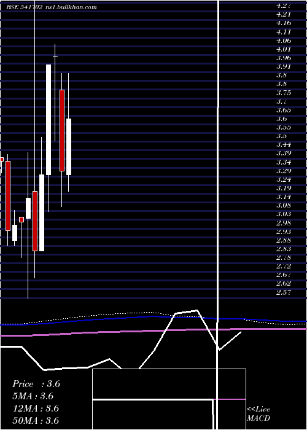307x430 pixels.
Task: Click the Price : 3.6 readout
Action: (x=36, y=384)
